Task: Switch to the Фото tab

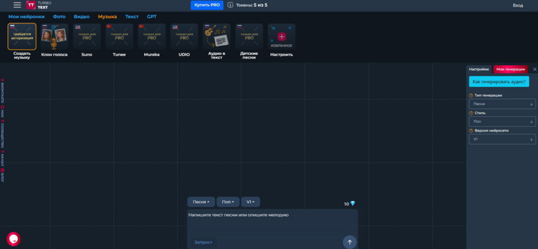Action: tap(59, 16)
